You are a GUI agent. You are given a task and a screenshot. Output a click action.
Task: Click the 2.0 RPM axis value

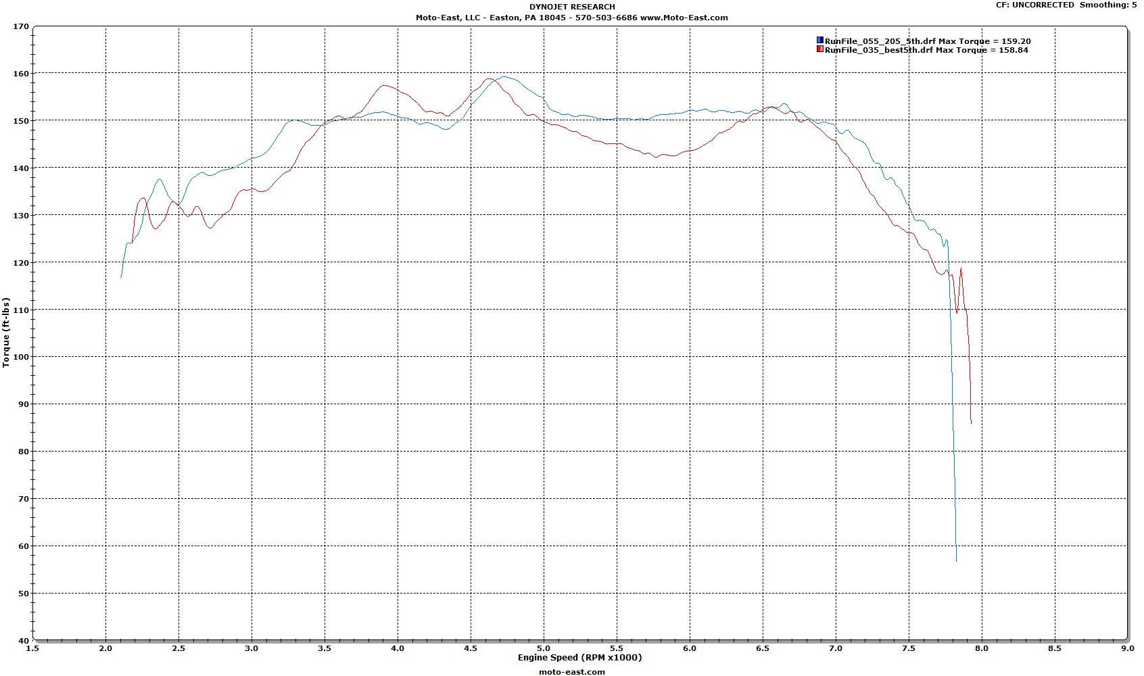(x=105, y=648)
